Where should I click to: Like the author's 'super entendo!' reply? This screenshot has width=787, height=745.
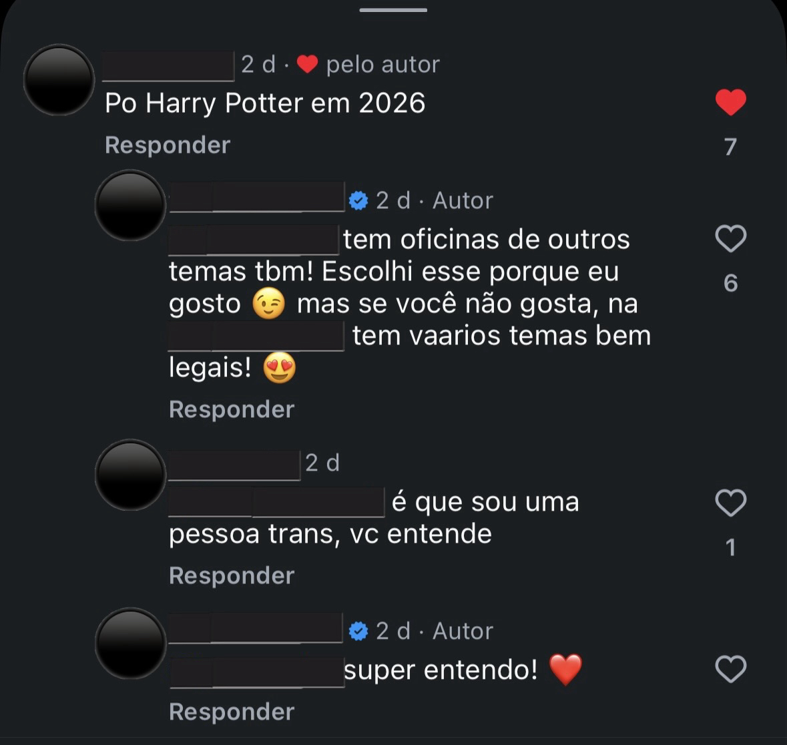pos(730,669)
